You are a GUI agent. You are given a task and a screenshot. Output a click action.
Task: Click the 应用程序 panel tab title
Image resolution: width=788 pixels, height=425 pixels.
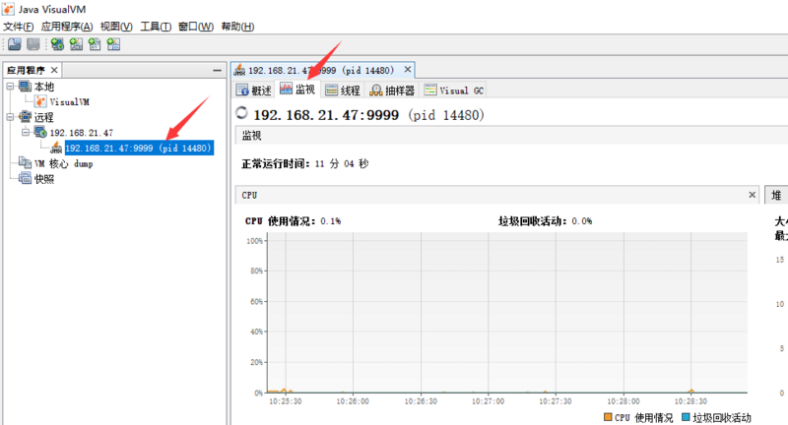[x=27, y=70]
